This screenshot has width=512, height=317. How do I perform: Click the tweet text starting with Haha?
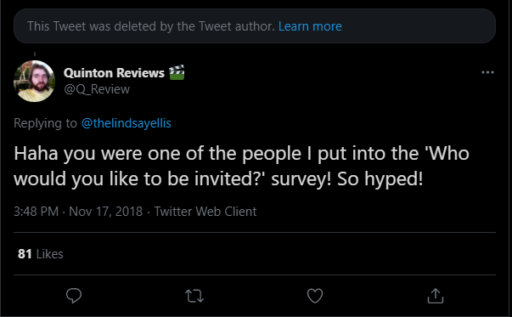pyautogui.click(x=242, y=166)
